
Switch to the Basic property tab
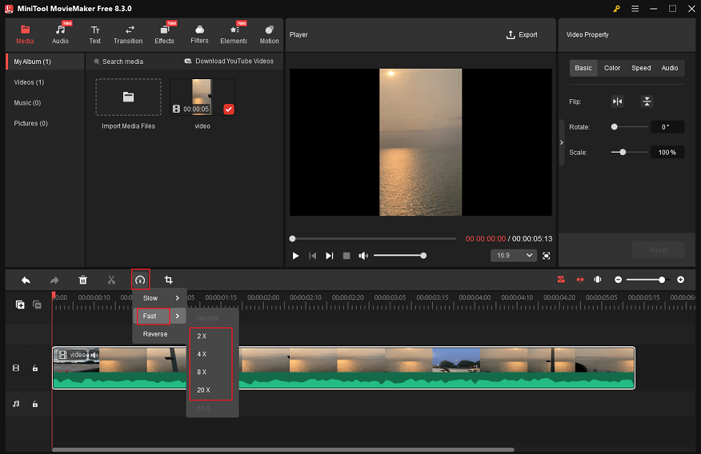[x=583, y=68]
